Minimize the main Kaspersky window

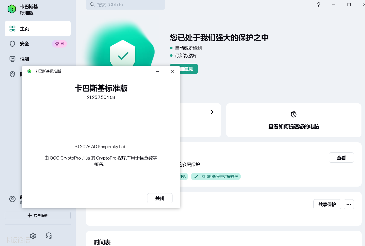[334, 5]
